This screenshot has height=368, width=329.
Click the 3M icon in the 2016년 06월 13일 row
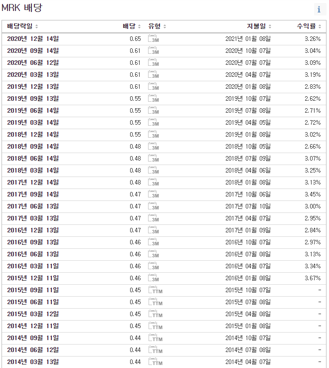pyautogui.click(x=154, y=254)
